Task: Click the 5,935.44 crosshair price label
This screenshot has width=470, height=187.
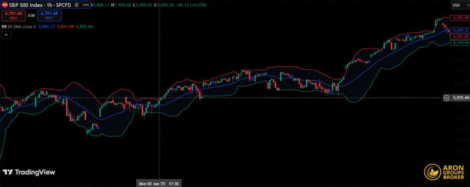Action: 459,98
